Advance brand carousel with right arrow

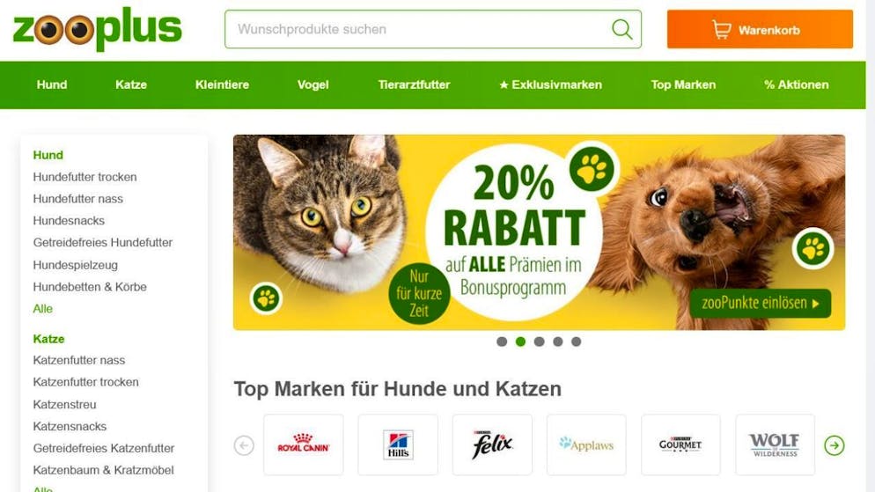click(835, 445)
